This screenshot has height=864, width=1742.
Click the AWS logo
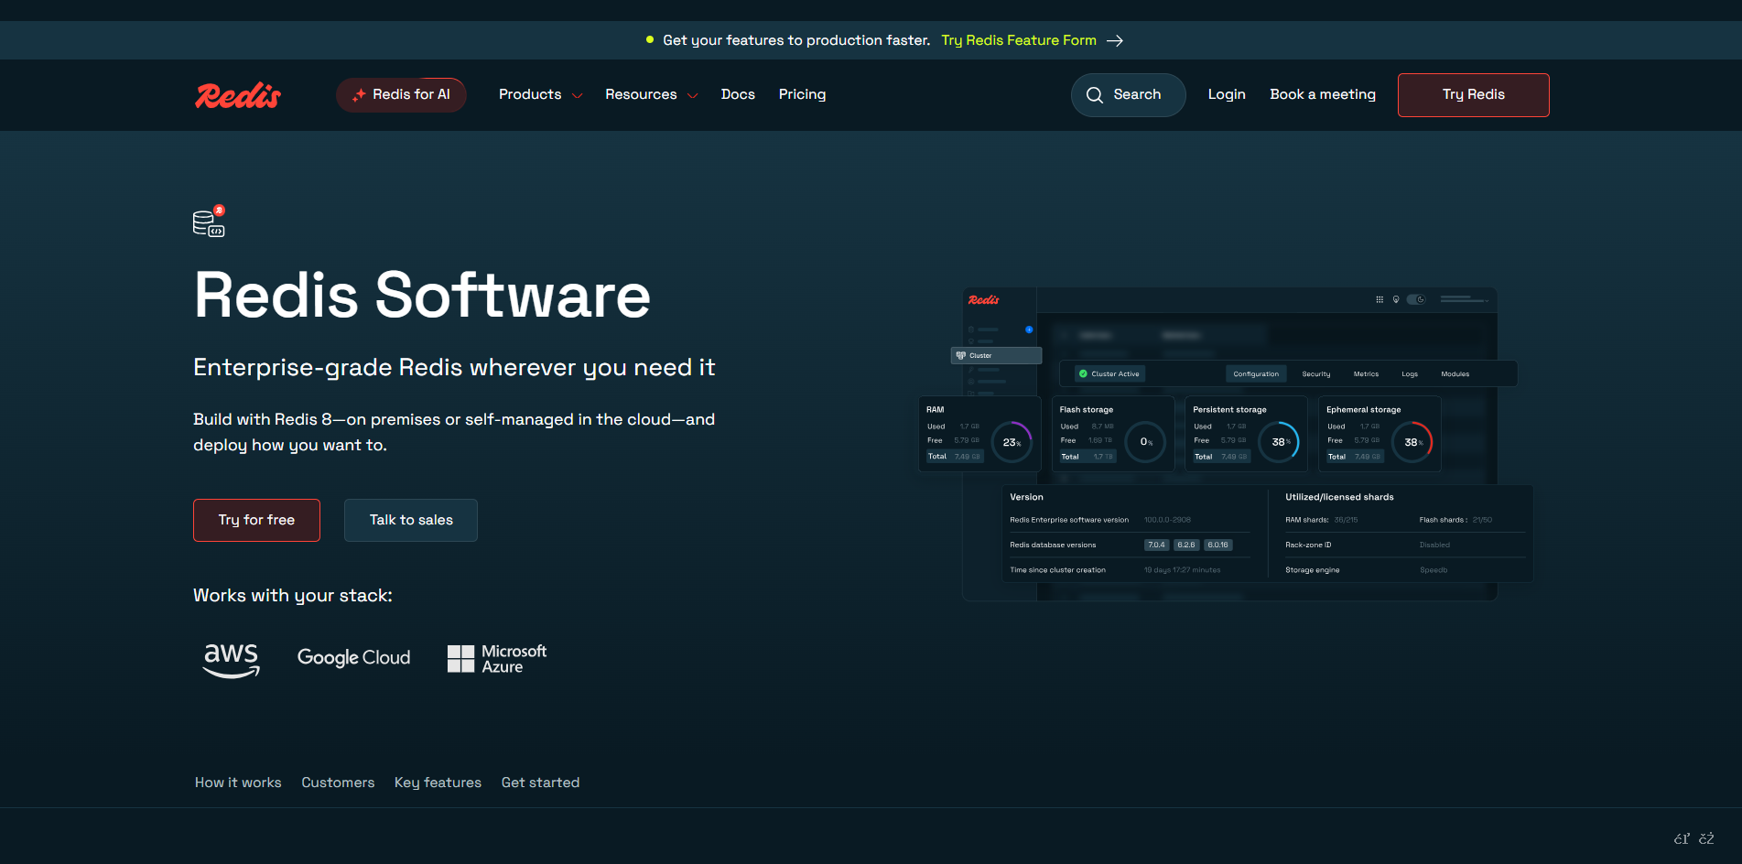[x=232, y=659]
